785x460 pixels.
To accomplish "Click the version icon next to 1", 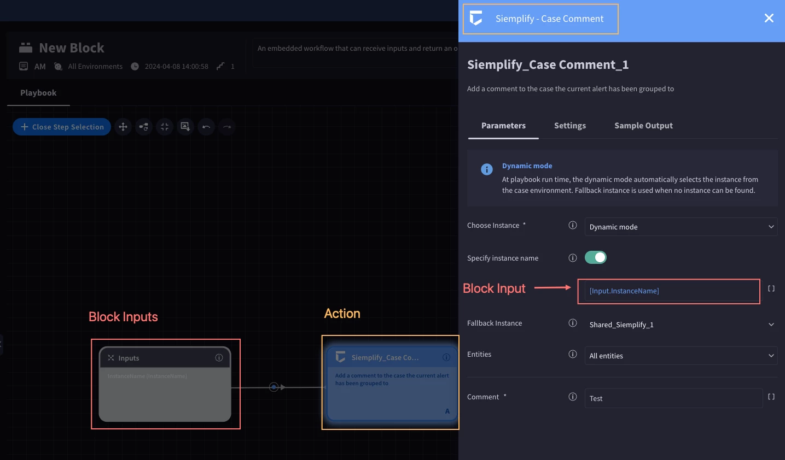I will click(x=220, y=67).
